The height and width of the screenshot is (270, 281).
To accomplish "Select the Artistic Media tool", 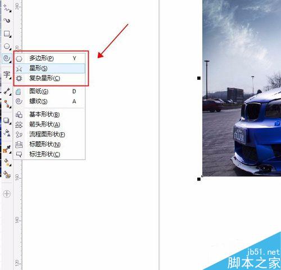I will (7, 21).
